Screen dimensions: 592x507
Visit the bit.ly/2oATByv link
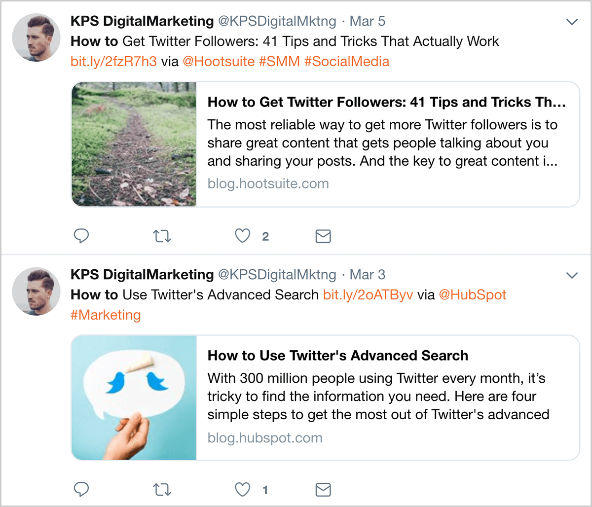368,295
